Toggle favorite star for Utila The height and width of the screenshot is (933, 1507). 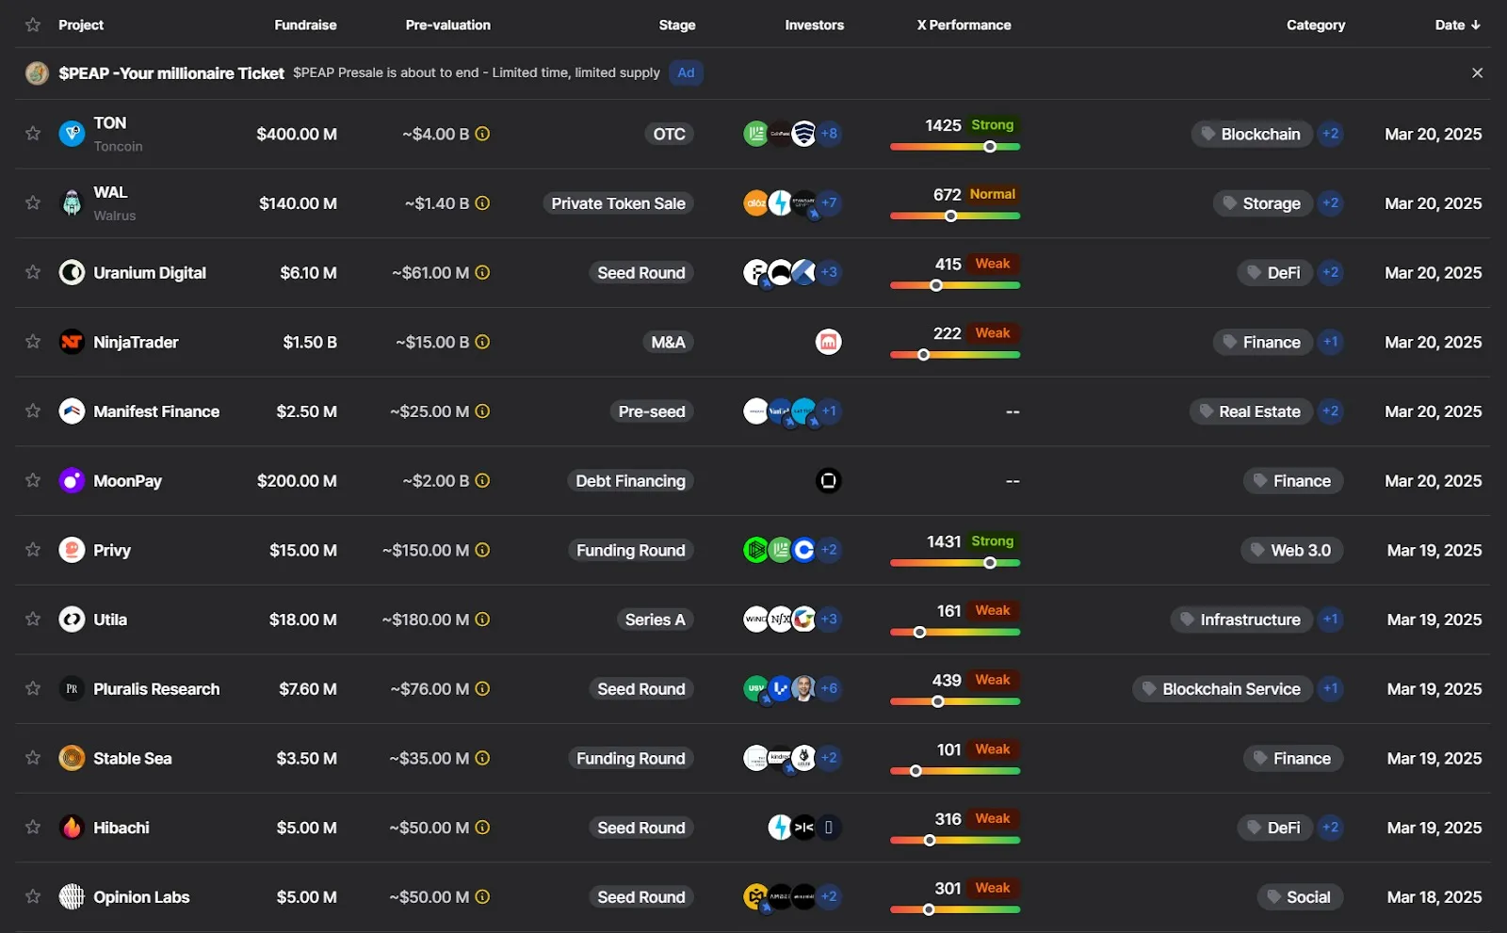(33, 619)
